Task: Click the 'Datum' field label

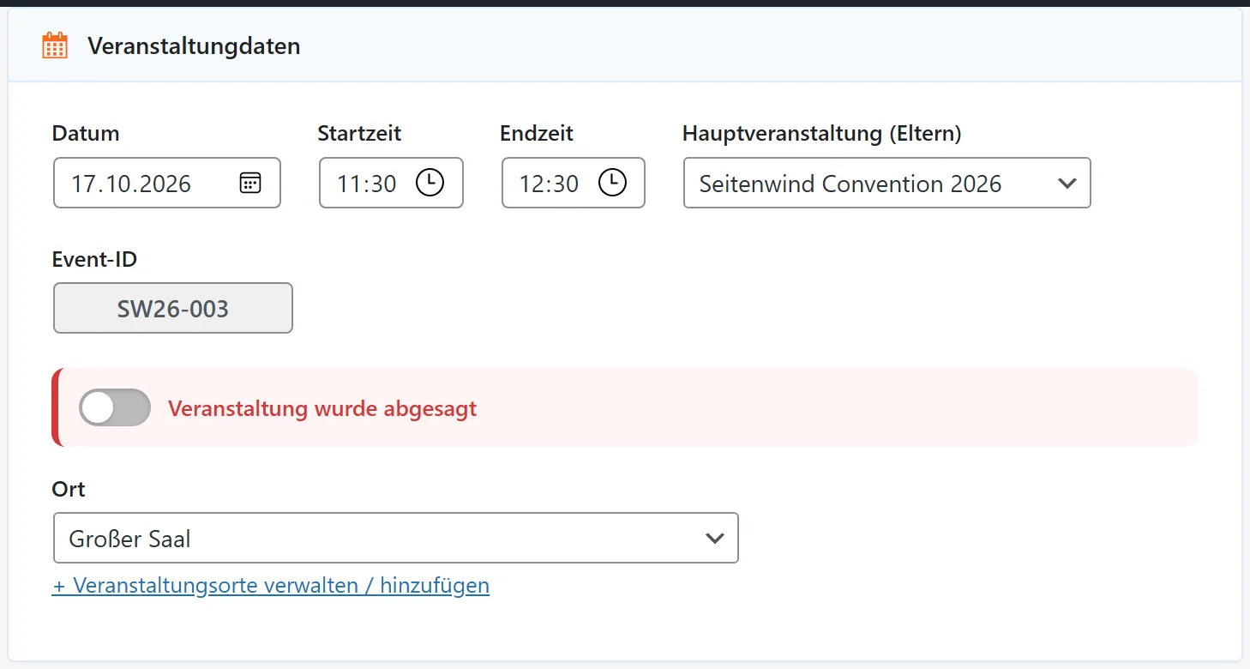Action: (x=86, y=133)
